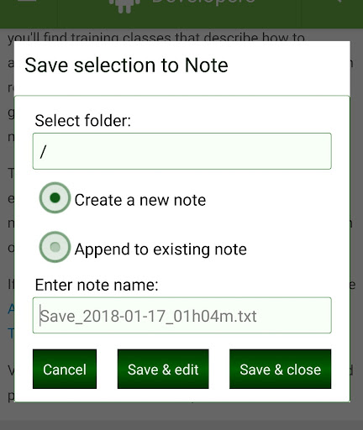Viewport: 363px width, 430px height.
Task: Tap the 'Create a new note' label text
Action: (140, 200)
